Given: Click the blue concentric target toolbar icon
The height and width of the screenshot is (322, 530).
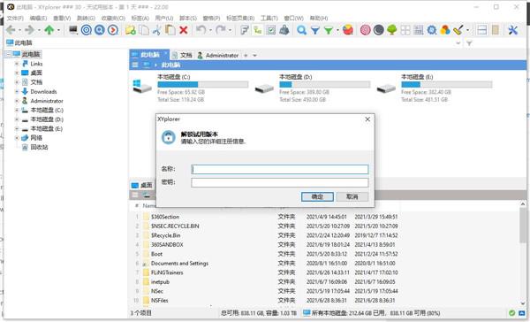Looking at the screenshot, I should click(x=87, y=30).
